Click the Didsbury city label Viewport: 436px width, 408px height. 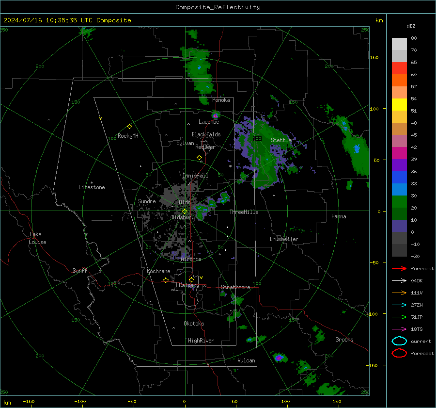point(183,217)
